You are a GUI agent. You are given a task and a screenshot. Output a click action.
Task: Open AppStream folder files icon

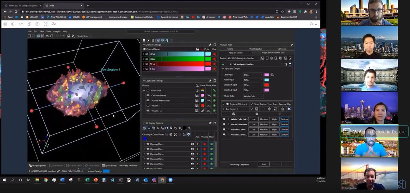[x=21, y=24]
